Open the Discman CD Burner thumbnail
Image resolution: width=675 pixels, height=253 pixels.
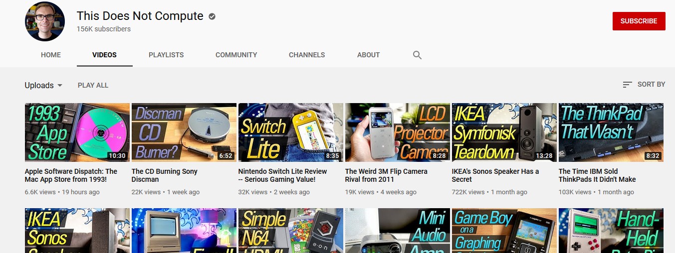click(x=184, y=132)
